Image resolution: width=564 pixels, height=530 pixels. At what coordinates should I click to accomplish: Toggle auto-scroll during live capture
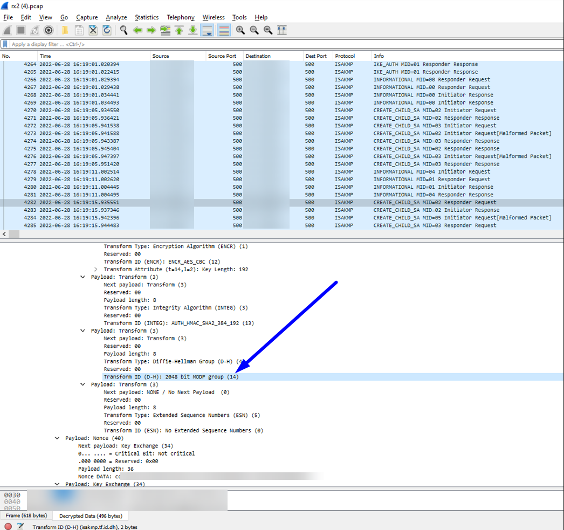[x=207, y=30]
